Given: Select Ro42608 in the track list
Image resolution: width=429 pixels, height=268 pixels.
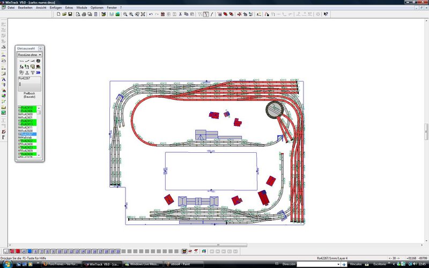Looking at the screenshot, I should point(27,131).
